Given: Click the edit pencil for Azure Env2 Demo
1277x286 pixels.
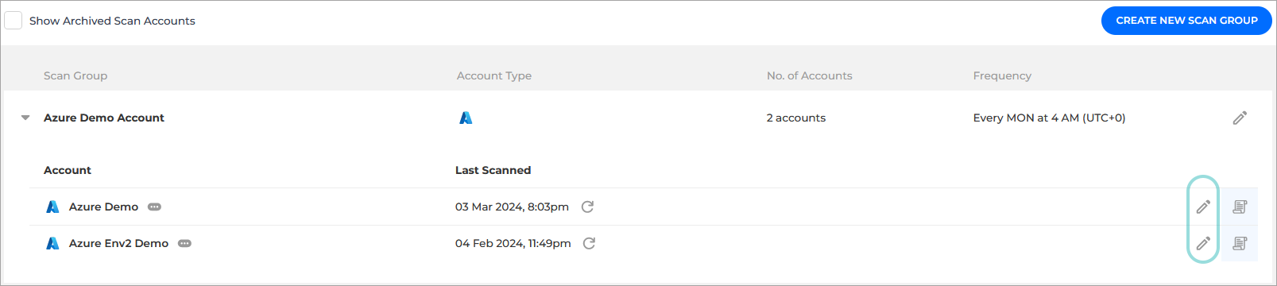Looking at the screenshot, I should pos(1203,243).
